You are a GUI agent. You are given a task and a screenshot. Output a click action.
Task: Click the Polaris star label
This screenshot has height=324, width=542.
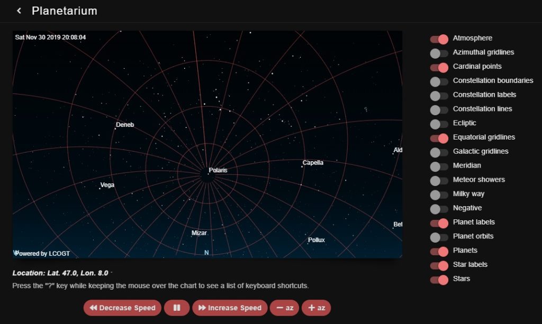pos(218,170)
